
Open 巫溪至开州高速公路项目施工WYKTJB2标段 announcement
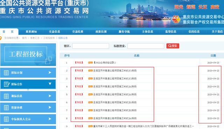[x=115, y=111]
